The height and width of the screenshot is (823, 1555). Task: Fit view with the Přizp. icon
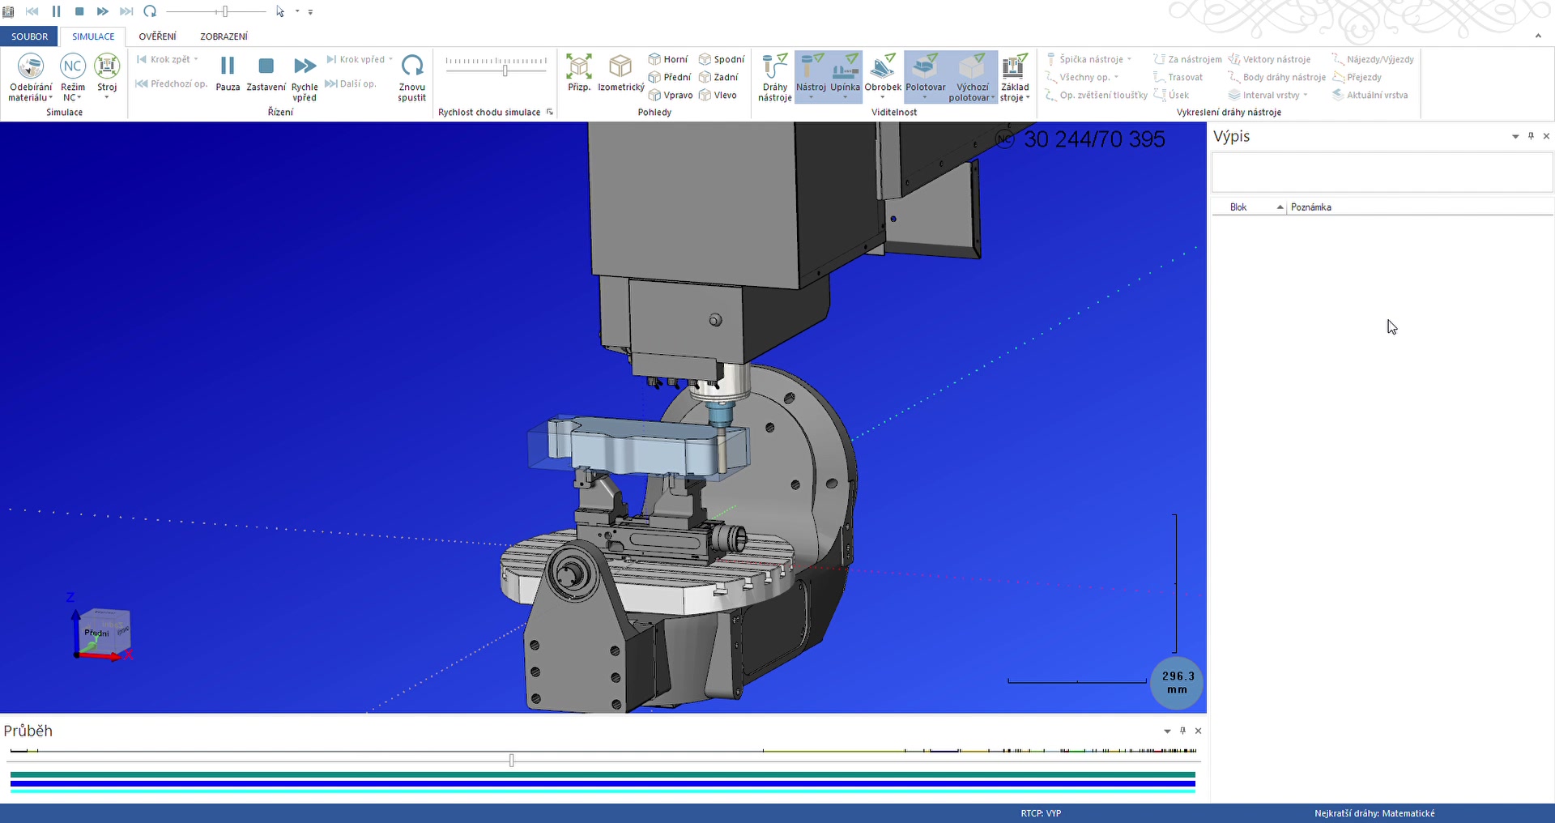tap(579, 73)
